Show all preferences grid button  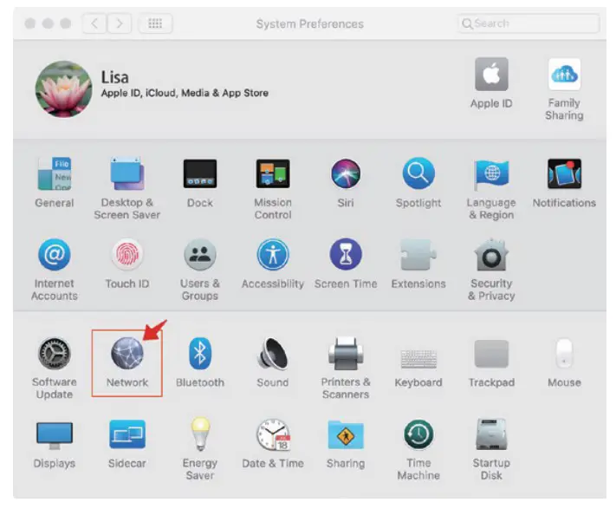pos(155,23)
